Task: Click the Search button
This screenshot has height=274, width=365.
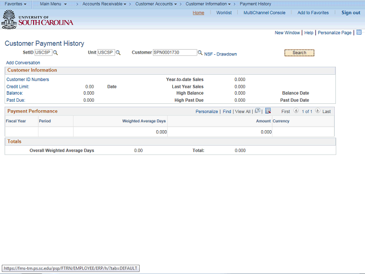Action: tap(299, 53)
